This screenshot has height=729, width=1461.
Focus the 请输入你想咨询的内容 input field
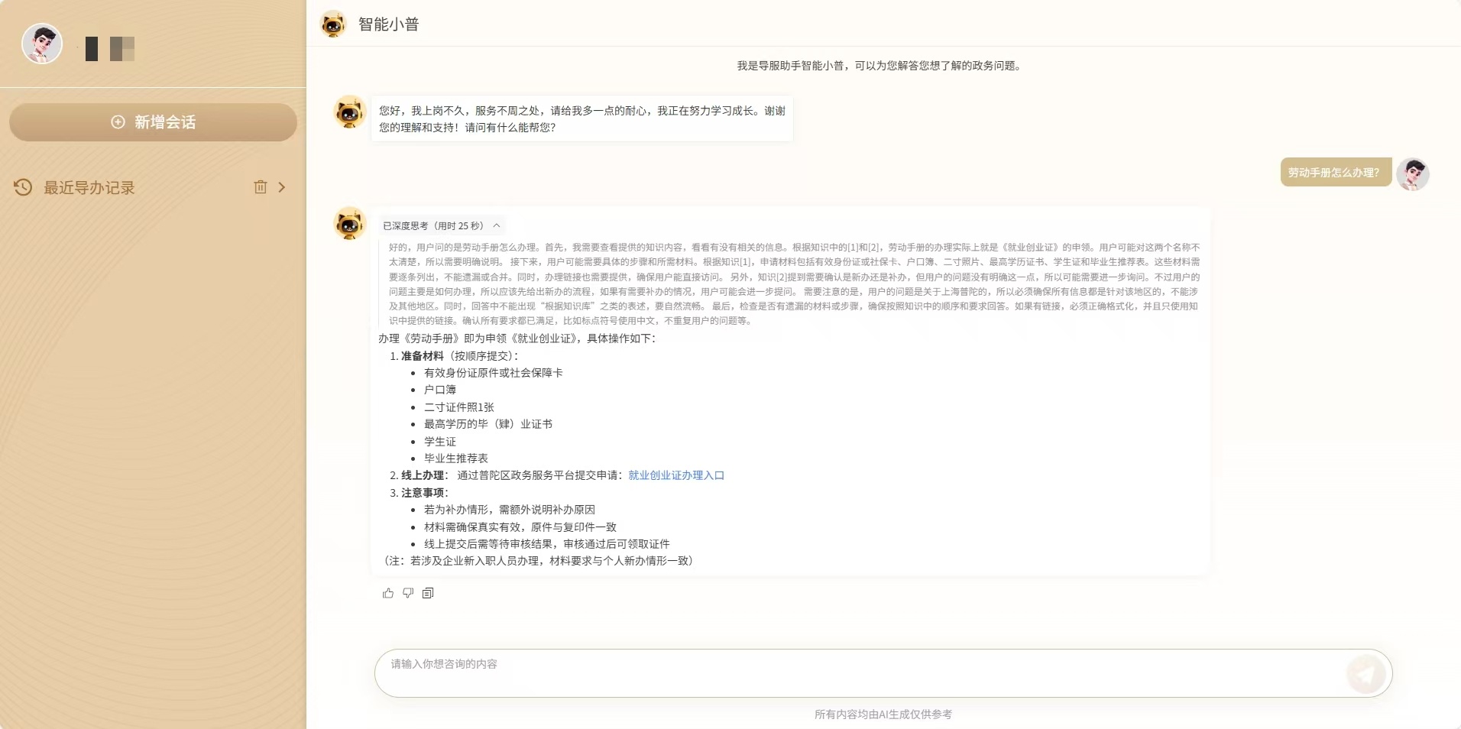(860, 673)
